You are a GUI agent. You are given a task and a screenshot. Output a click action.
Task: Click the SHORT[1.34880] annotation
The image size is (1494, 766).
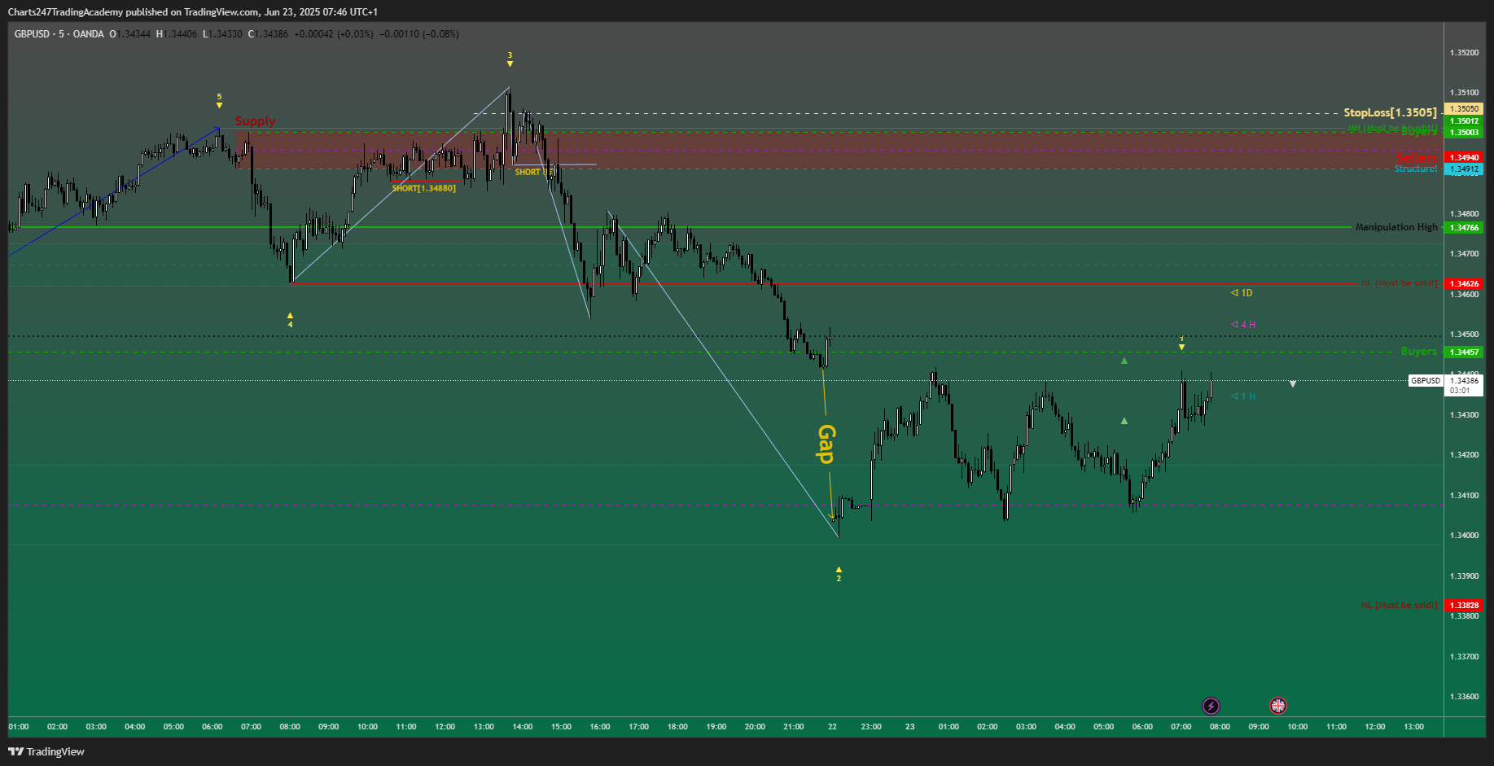click(x=424, y=188)
